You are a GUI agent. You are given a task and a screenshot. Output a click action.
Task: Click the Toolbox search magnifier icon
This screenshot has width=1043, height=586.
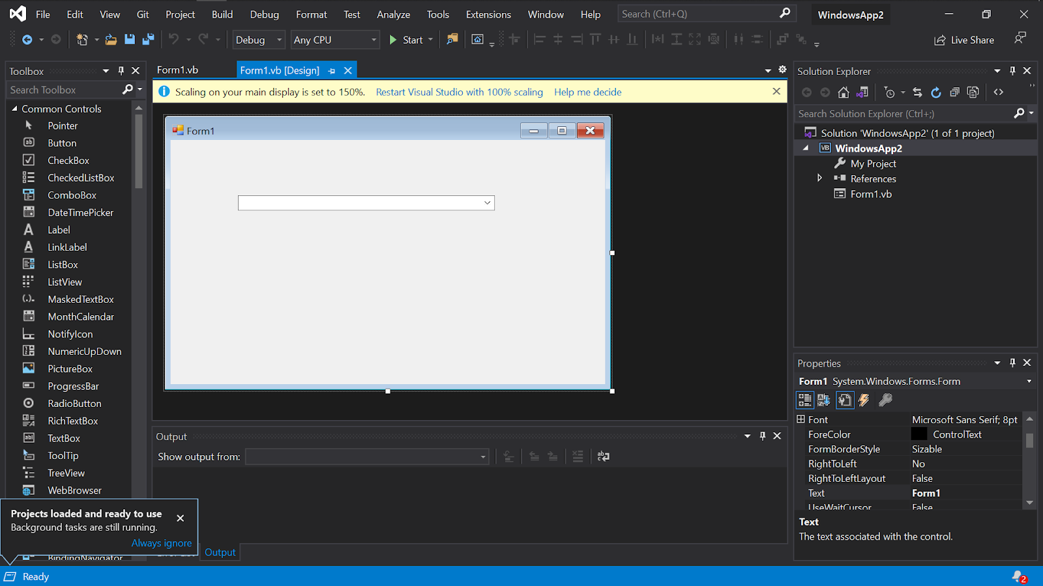click(128, 89)
